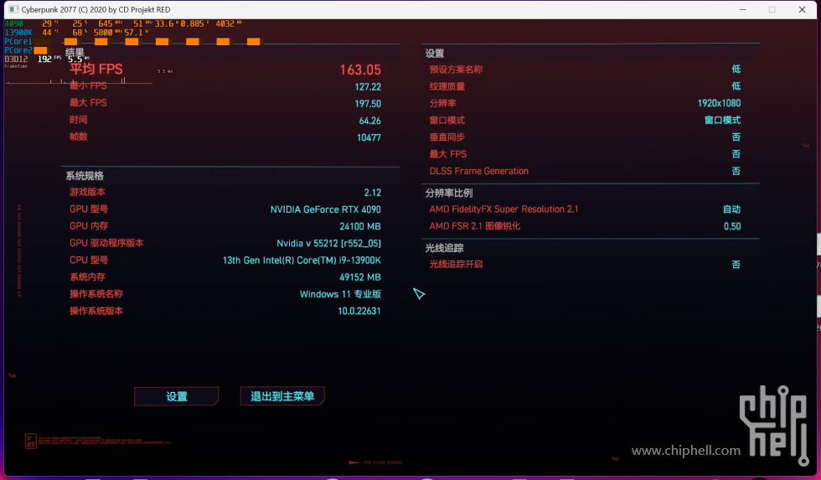Click the 13900K overlay label
The height and width of the screenshot is (480, 821).
pos(18,33)
